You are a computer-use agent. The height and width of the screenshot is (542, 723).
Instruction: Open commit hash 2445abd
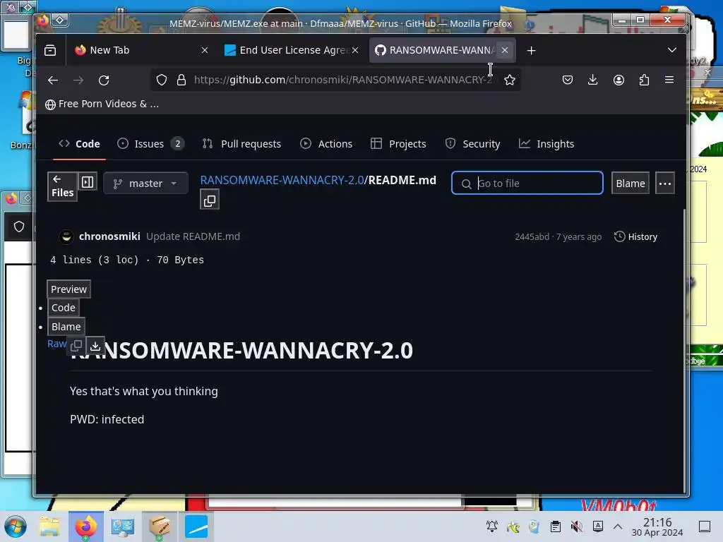532,237
